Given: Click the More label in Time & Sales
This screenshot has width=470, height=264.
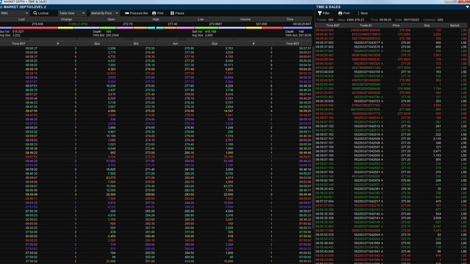Looking at the screenshot, I should coord(364,13).
